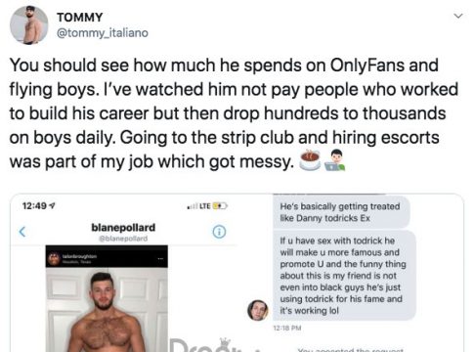The height and width of the screenshot is (352, 474).
Task: Select the 'Danny todricks Ex' message bubble
Action: (340, 212)
